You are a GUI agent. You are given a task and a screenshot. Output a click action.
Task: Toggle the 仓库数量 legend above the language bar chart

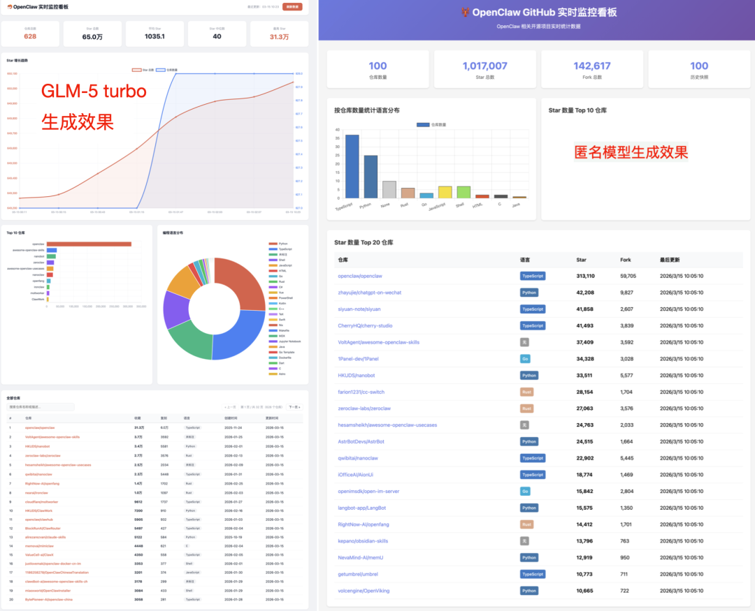[x=431, y=124]
